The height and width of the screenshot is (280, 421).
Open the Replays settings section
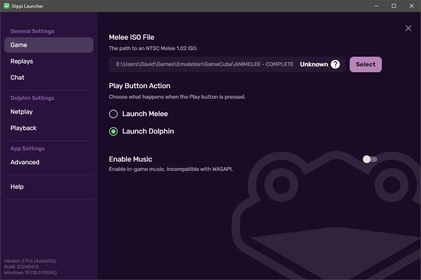(22, 61)
